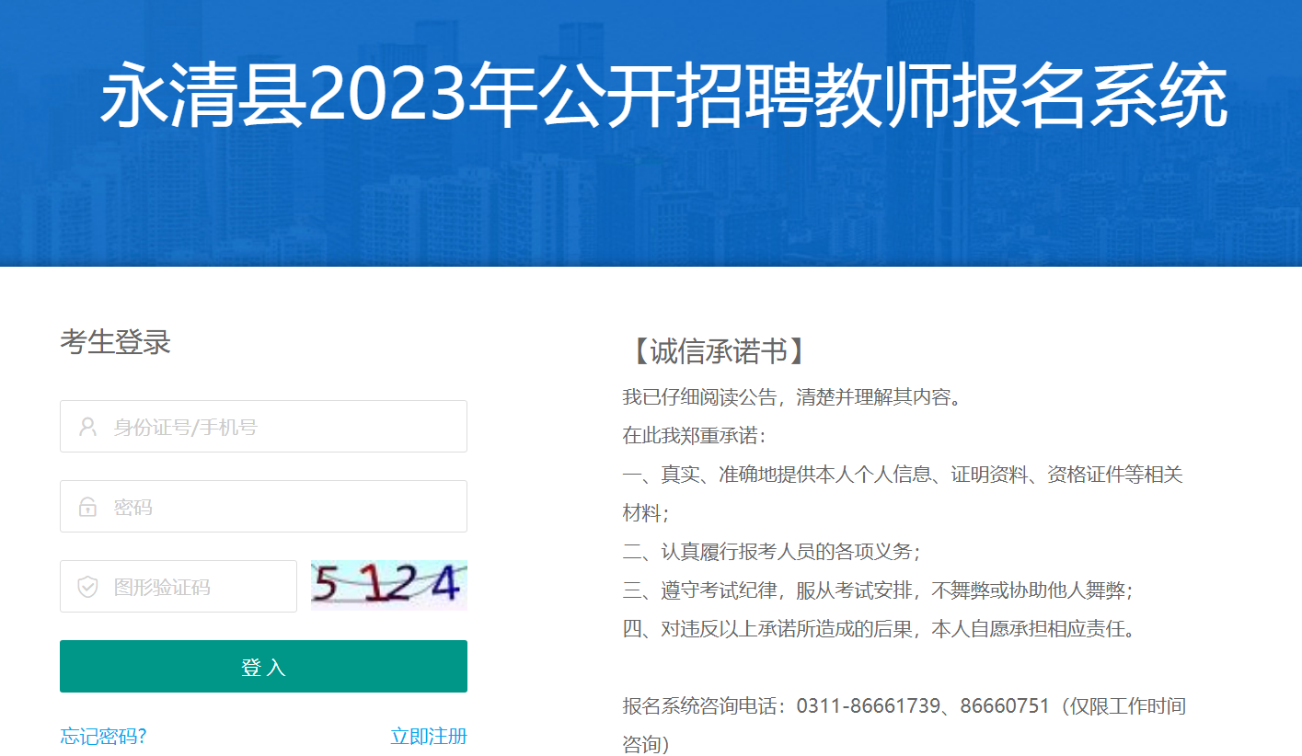This screenshot has height=756, width=1302.
Task: Click the green 登入 button
Action: 263,667
